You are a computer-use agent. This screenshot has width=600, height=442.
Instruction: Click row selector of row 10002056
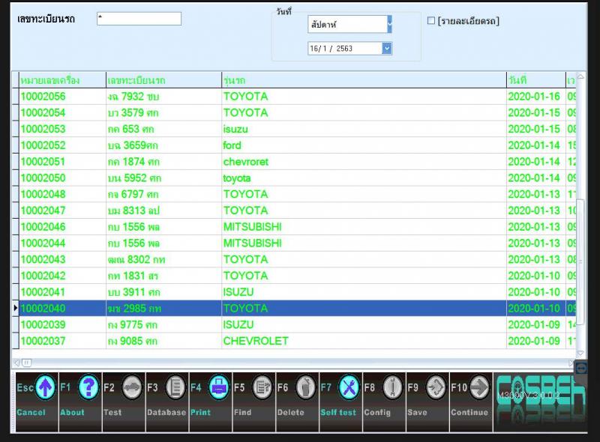[15, 97]
